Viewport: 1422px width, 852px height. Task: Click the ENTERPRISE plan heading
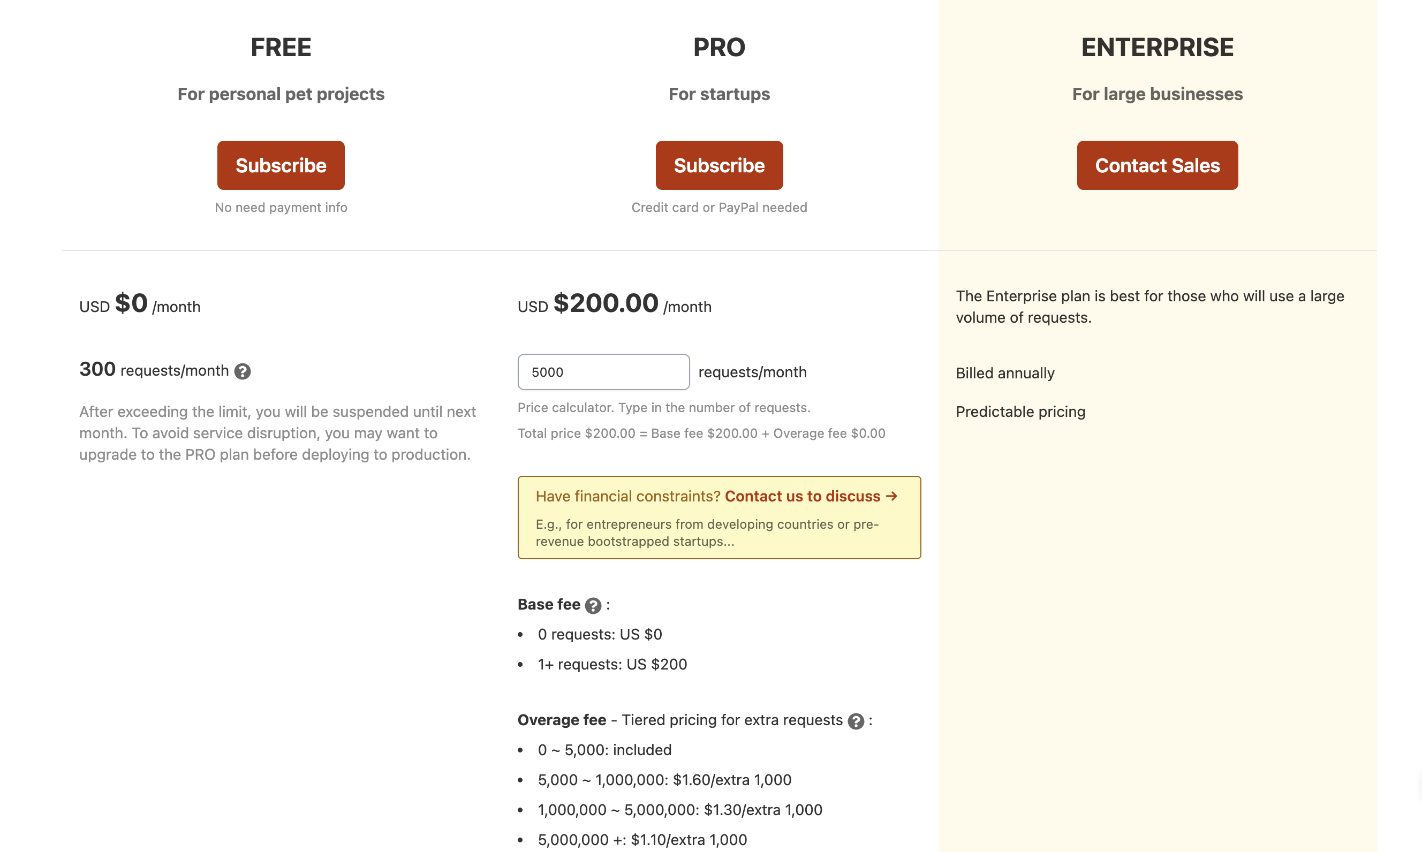tap(1156, 47)
